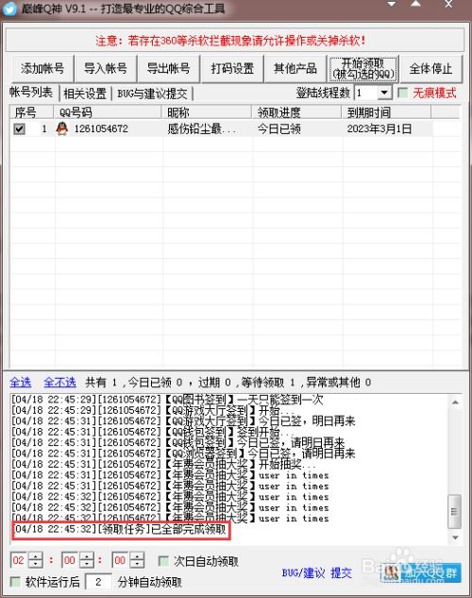Adjust seconds spinner arrows
Image resolution: width=472 pixels, height=598 pixels.
click(137, 560)
